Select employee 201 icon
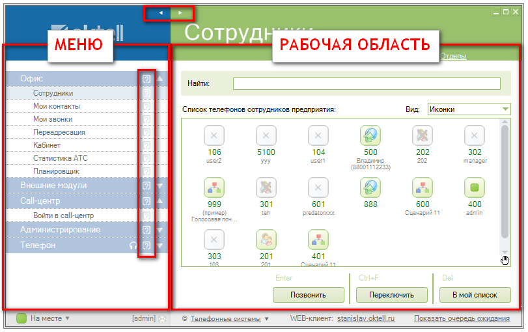Viewport: 528px width, 332px height. (x=266, y=240)
